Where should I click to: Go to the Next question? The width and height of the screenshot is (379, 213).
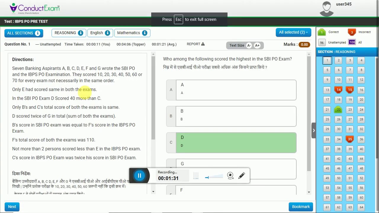click(12, 207)
